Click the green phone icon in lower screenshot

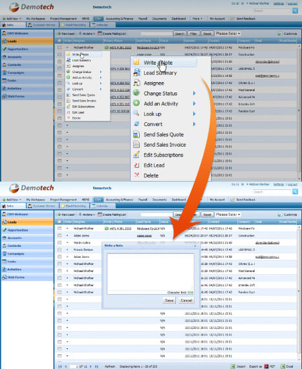click(107, 228)
